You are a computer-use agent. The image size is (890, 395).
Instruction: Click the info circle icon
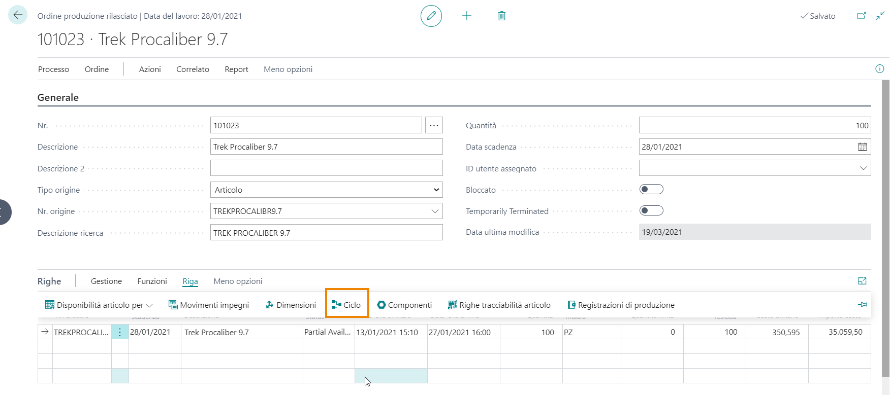click(879, 69)
